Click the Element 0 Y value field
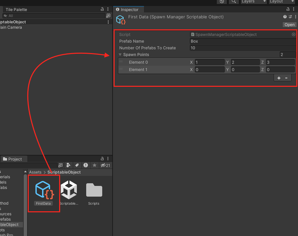The height and width of the screenshot is (236, 298). 245,62
